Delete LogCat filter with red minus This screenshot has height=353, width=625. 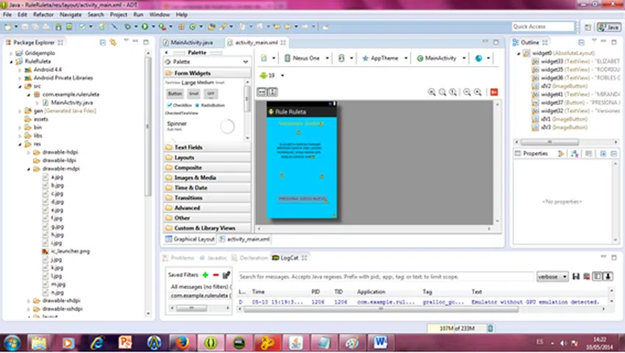pyautogui.click(x=215, y=275)
